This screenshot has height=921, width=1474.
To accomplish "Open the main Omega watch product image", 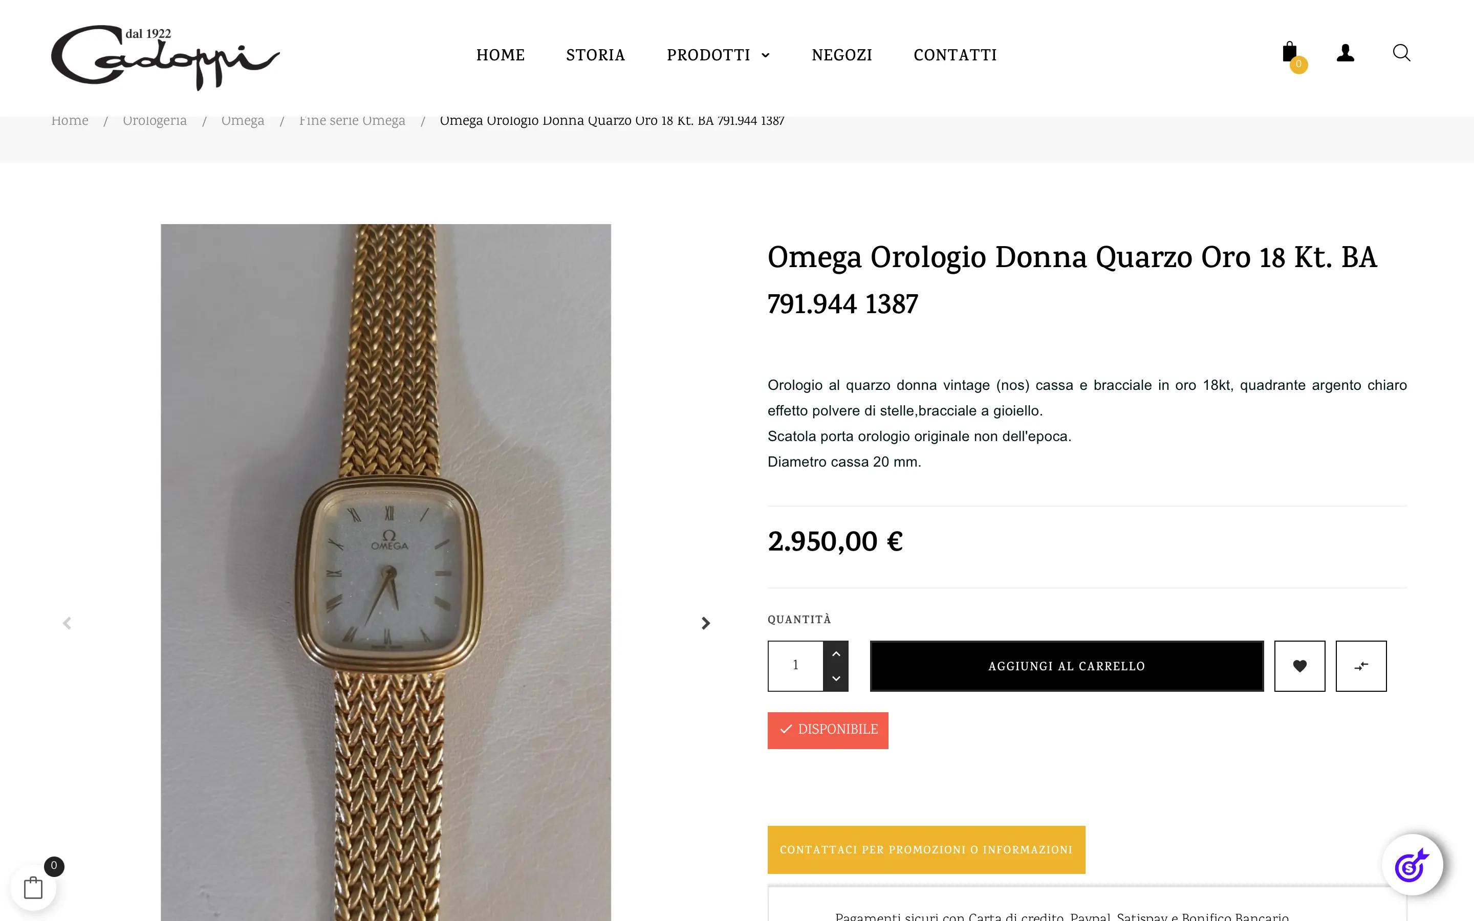I will coord(385,573).
